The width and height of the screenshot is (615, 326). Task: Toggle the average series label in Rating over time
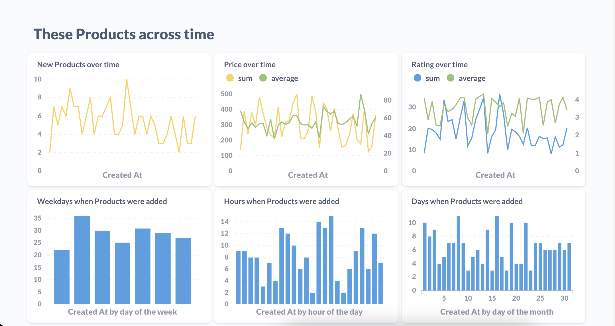tap(472, 78)
